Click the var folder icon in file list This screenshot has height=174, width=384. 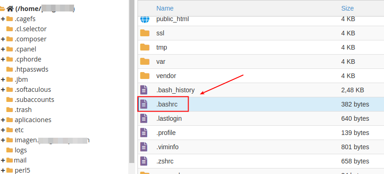click(145, 62)
